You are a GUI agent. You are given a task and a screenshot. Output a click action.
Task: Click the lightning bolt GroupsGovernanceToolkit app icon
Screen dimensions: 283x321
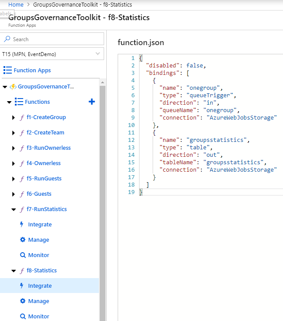click(13, 87)
